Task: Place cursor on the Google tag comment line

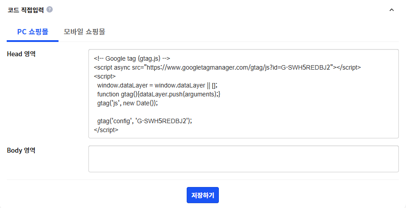Action: [x=132, y=58]
